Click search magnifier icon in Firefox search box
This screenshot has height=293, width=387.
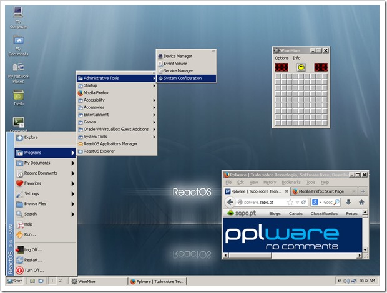tap(336, 203)
